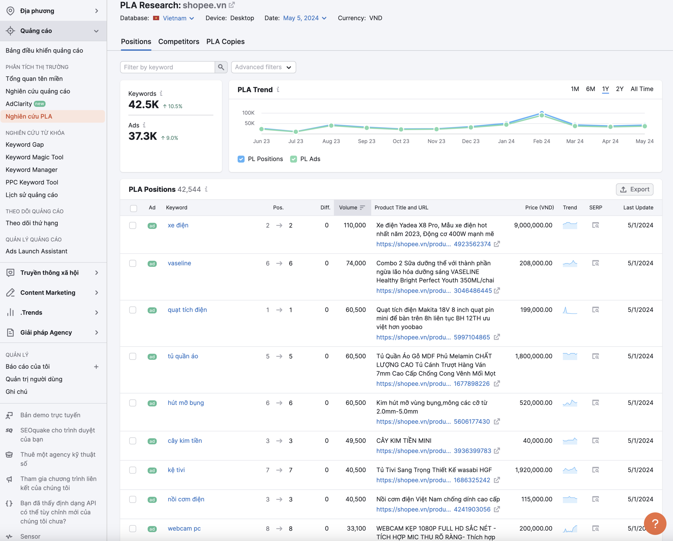Click the ad badge in the xe điện row

(x=152, y=226)
